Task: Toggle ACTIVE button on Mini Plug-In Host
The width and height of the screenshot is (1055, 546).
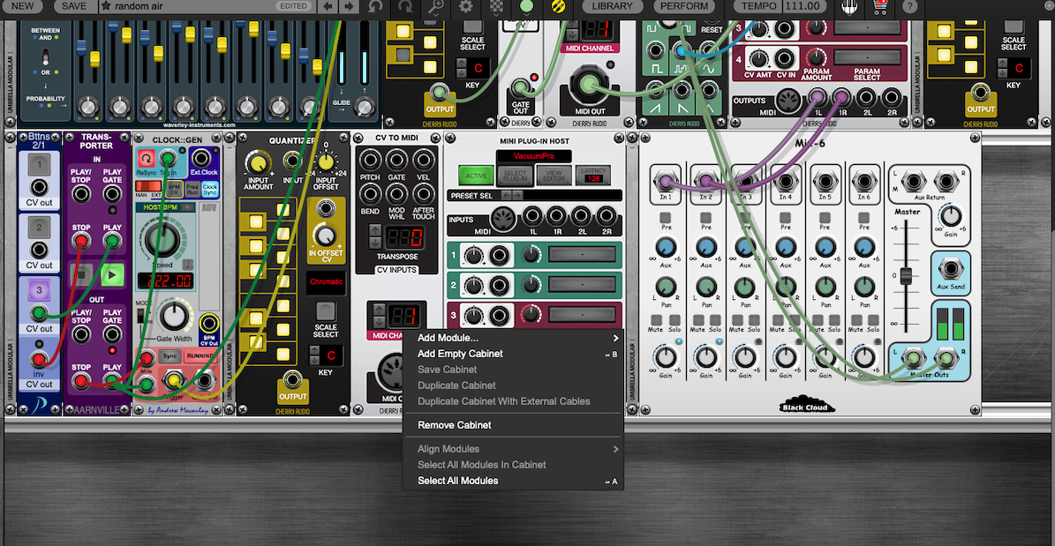Action: coord(476,176)
